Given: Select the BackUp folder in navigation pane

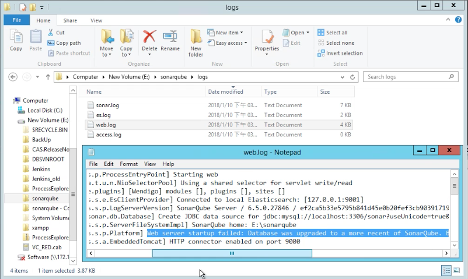Looking at the screenshot, I should pos(41,140).
